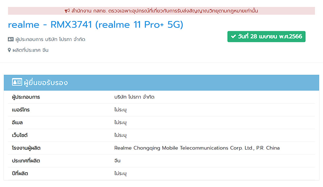
Task: Select the เบอร์โทร row label
Action: click(x=21, y=110)
